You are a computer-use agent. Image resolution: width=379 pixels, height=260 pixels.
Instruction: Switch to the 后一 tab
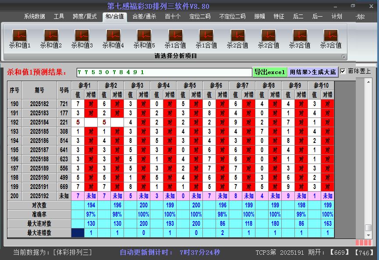(317, 17)
